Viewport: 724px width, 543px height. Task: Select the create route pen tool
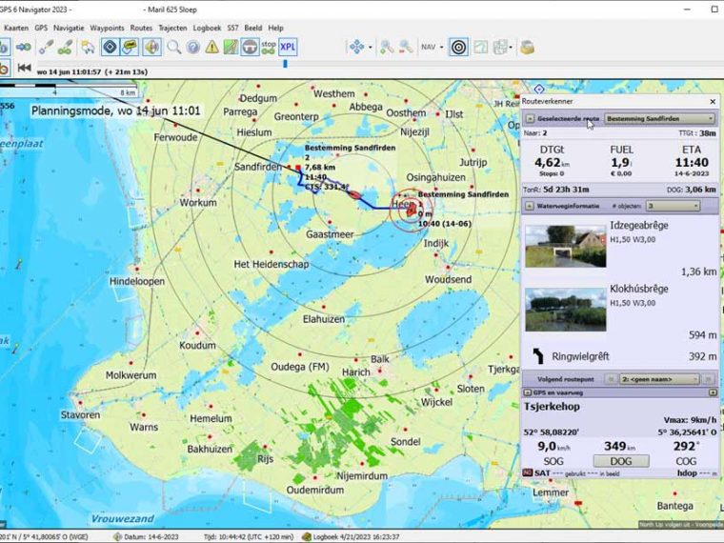(65, 47)
